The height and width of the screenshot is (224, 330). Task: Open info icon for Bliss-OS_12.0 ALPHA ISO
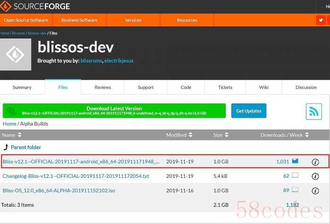click(315, 191)
